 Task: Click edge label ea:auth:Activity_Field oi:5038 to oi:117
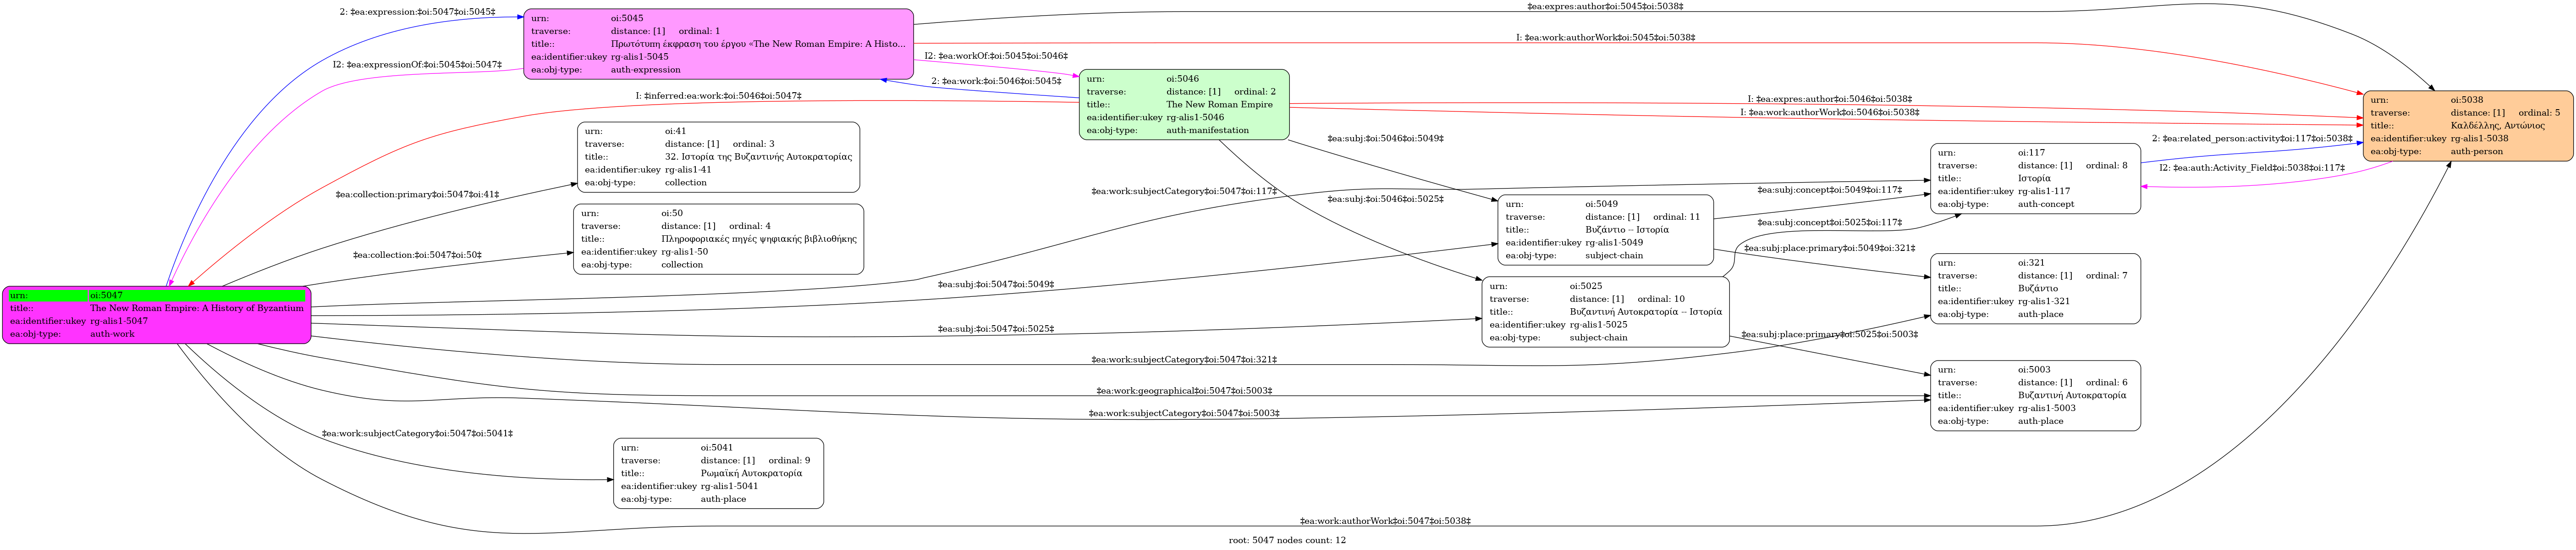2252,168
